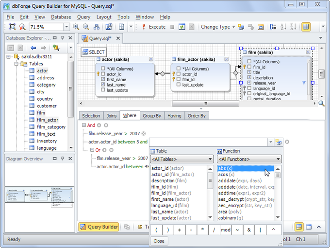Check the actor_id column in actor table
The height and width of the screenshot is (248, 330).
click(x=103, y=74)
